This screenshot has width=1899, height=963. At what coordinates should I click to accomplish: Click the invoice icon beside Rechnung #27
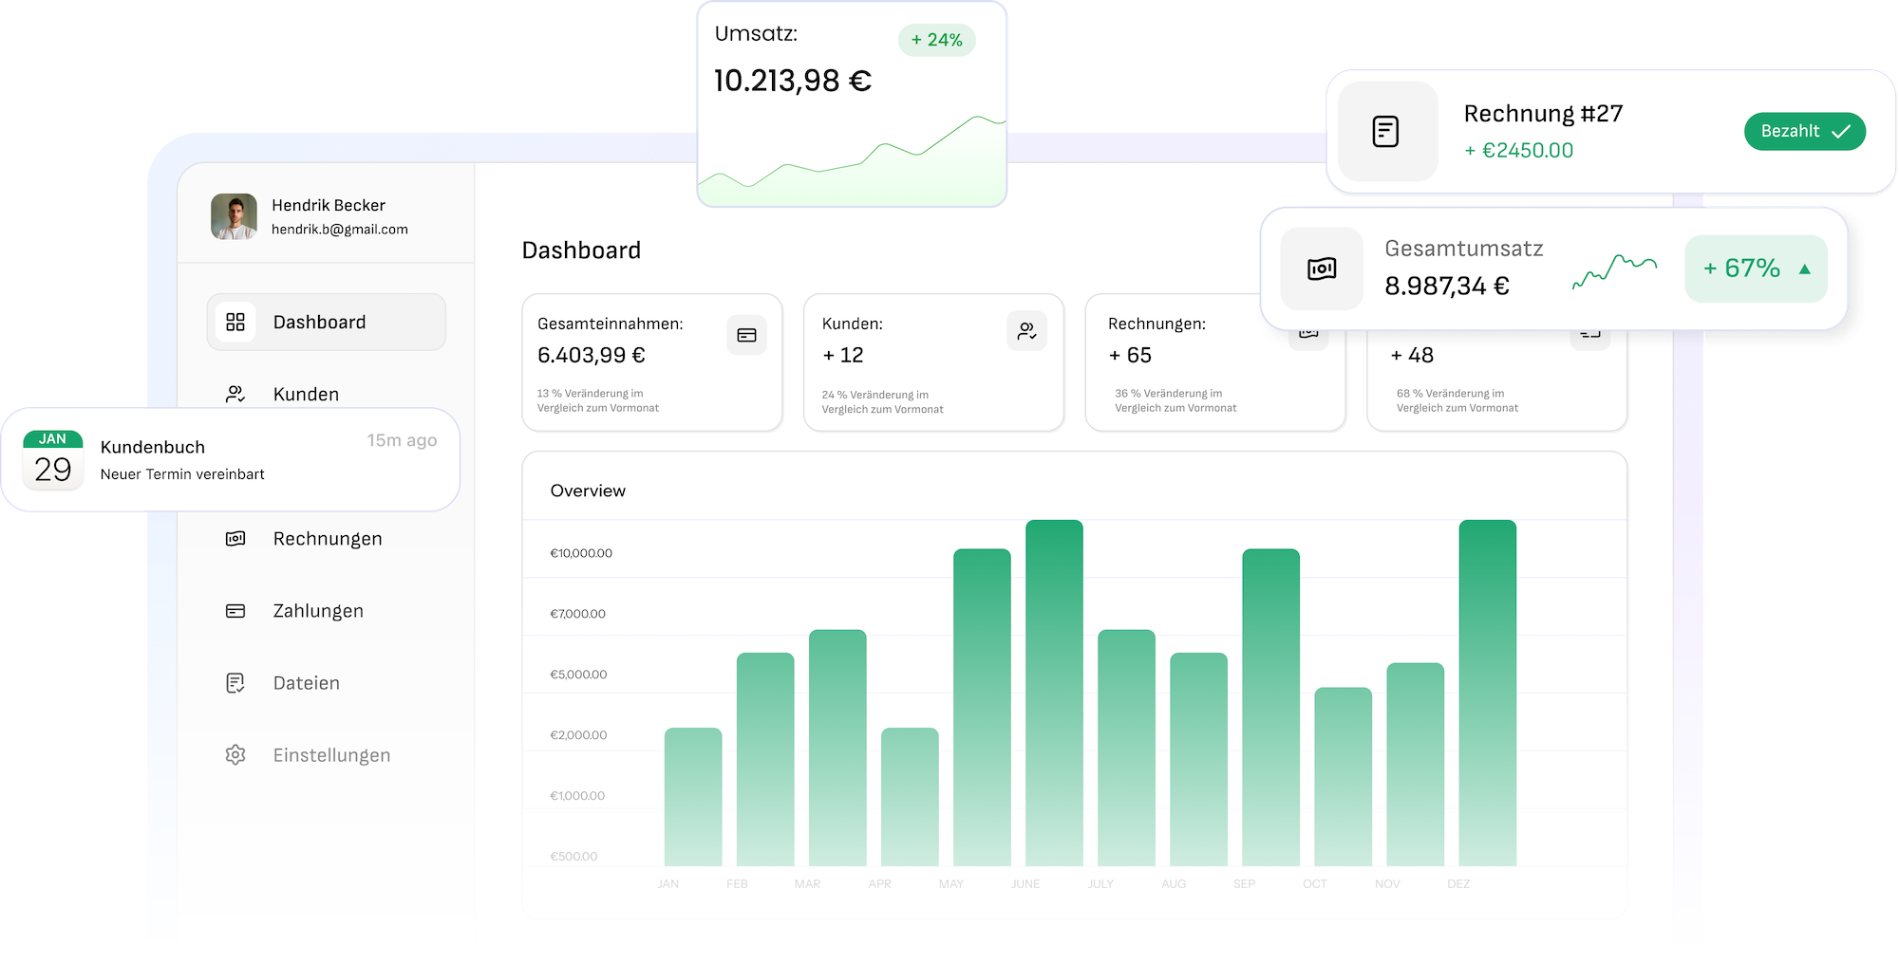(x=1386, y=131)
